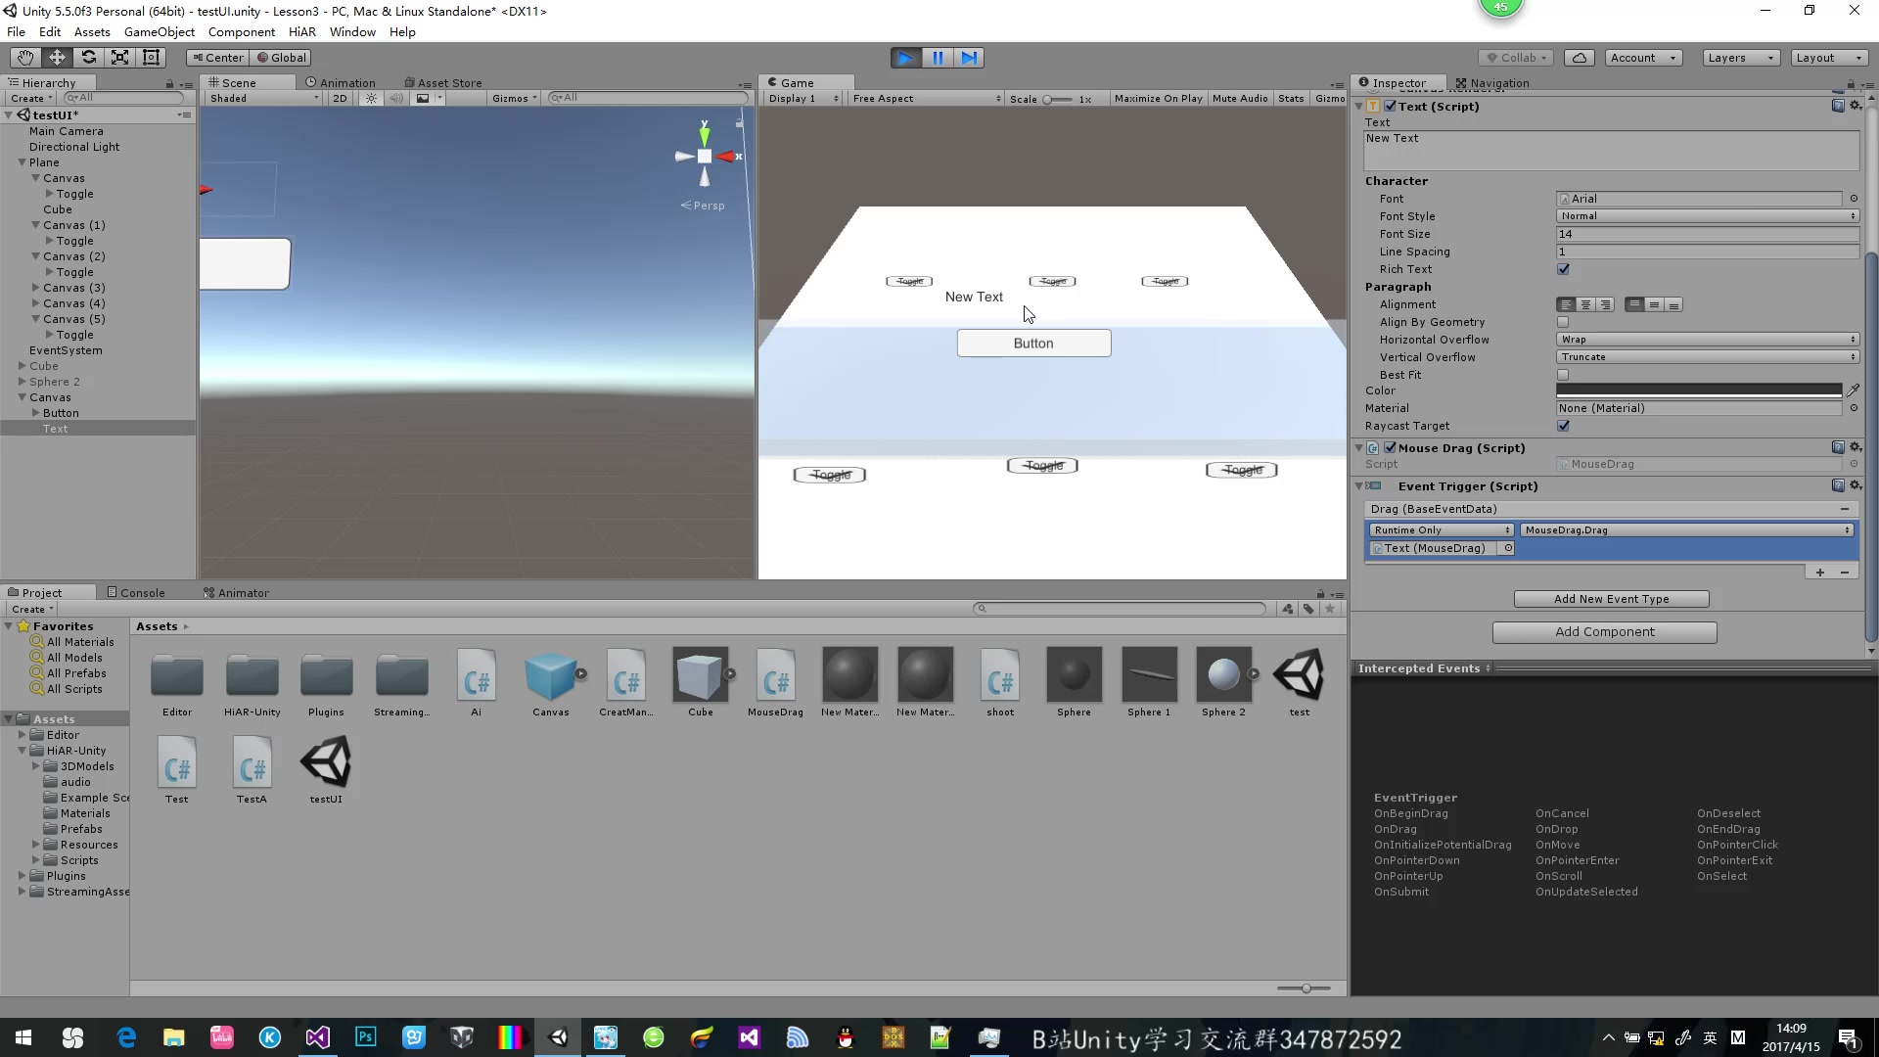Open the Component menu
The height and width of the screenshot is (1057, 1879).
point(241,31)
